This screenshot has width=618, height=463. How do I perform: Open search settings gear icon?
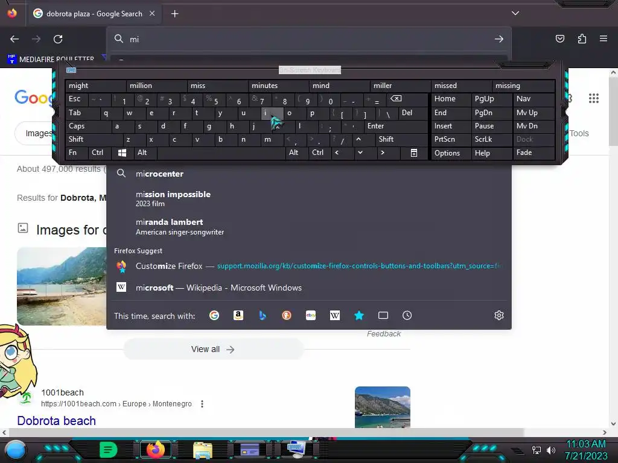499,315
